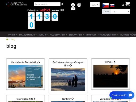This screenshot has width=136, height=102.
Task: Expand the ND FILTR menu
Action: [x=43, y=35]
